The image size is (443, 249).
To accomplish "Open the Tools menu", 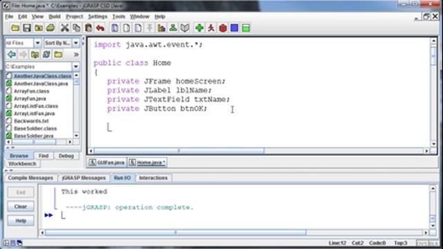I will (x=118, y=17).
